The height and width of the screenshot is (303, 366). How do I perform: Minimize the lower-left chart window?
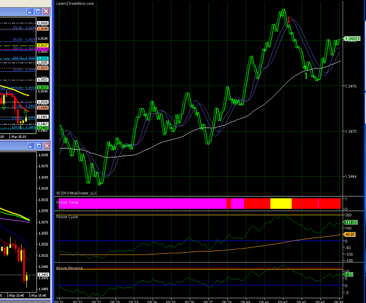(30, 146)
